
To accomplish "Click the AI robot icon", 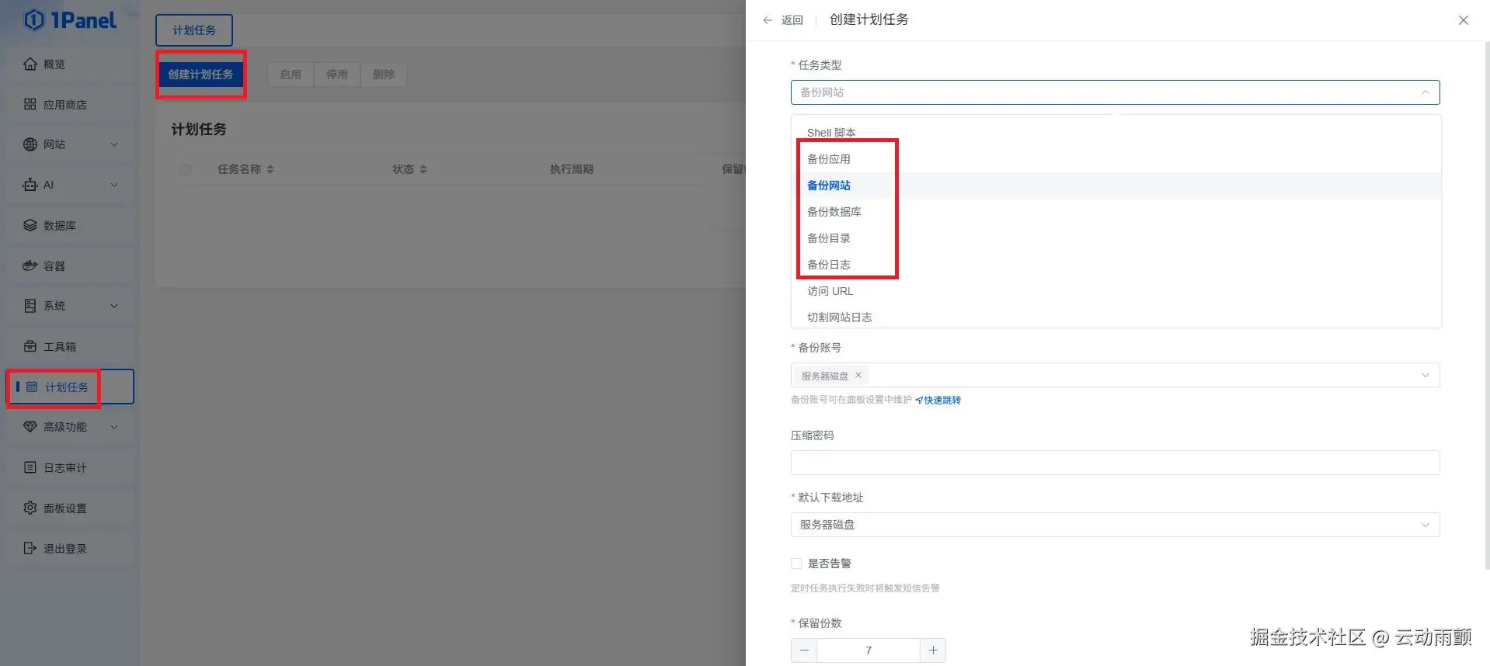I will [30, 185].
